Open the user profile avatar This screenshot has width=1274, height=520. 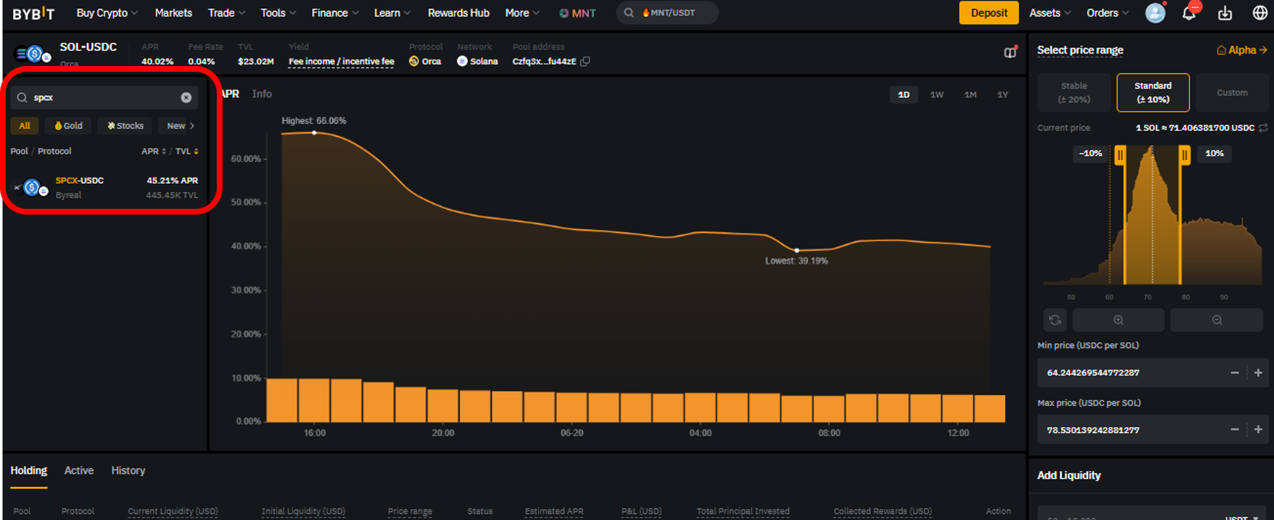point(1155,13)
